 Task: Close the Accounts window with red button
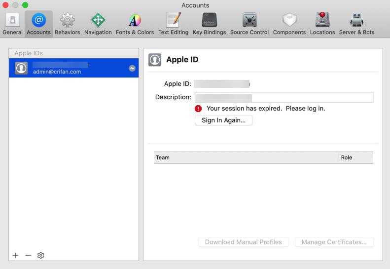click(5, 5)
